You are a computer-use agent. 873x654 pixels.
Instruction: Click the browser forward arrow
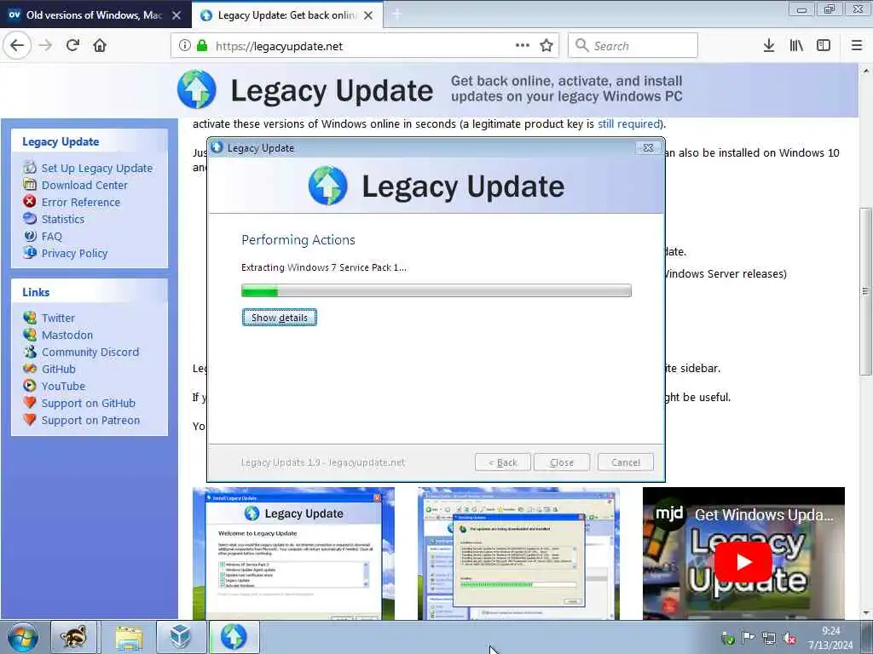[x=46, y=46]
